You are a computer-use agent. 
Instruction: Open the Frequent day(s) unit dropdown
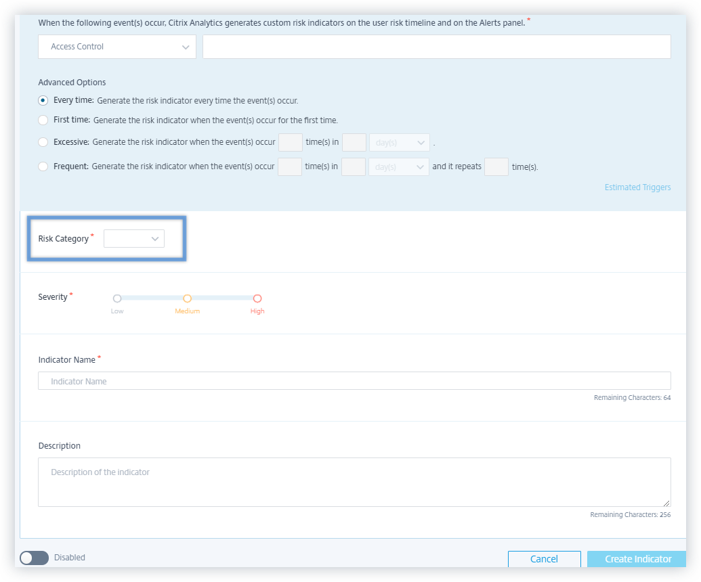pos(399,166)
